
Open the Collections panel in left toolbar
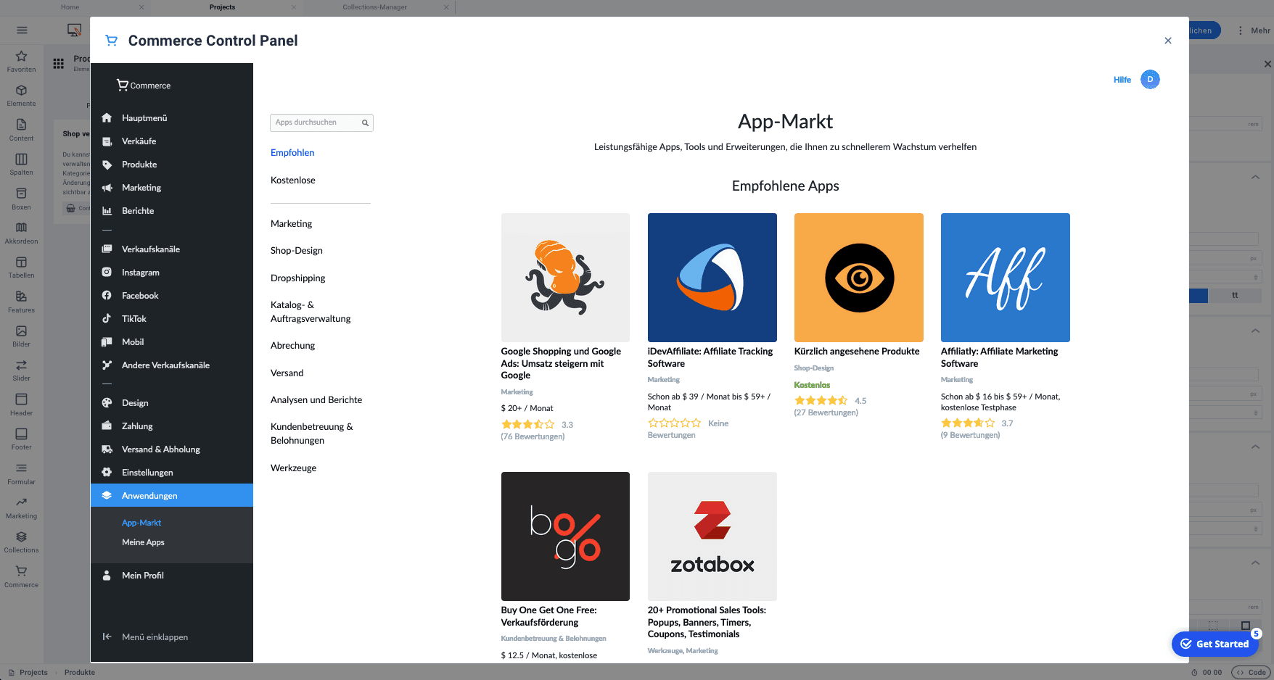(x=21, y=542)
